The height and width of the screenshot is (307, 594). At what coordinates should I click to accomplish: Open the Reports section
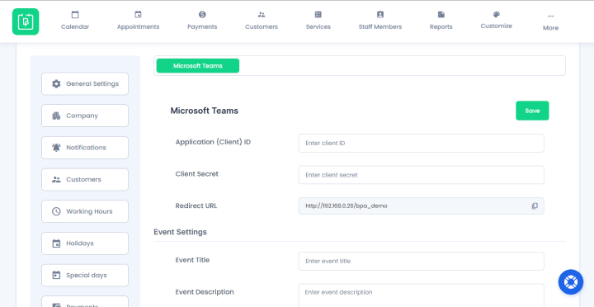click(441, 21)
